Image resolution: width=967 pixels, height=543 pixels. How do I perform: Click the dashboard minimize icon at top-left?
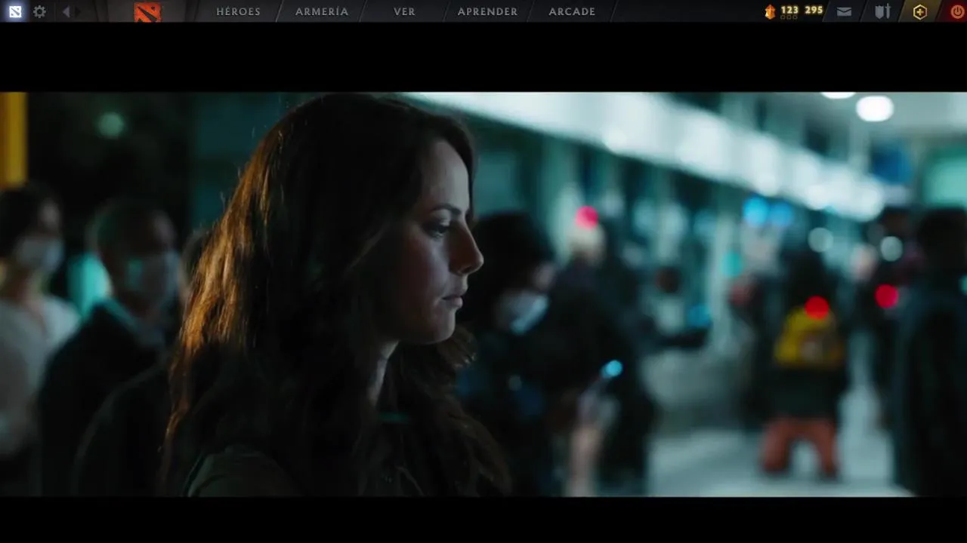pos(15,11)
